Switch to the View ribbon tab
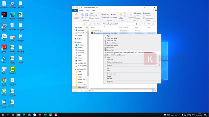The height and width of the screenshot is (117, 209). [x=93, y=10]
